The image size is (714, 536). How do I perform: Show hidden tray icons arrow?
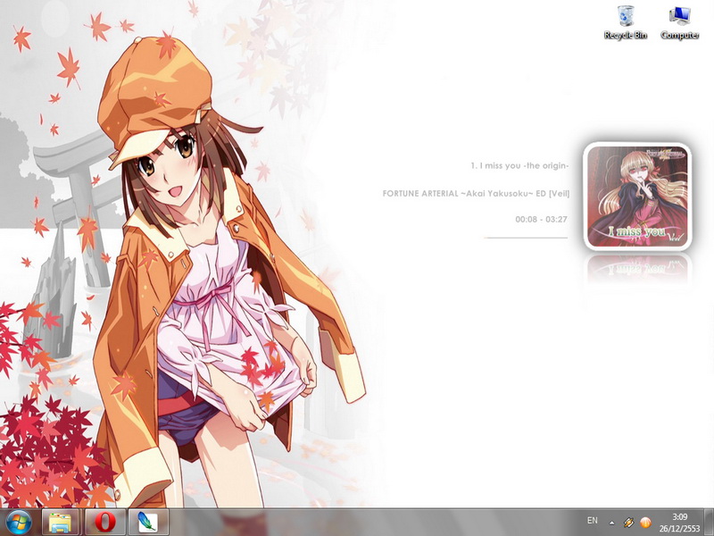(611, 523)
